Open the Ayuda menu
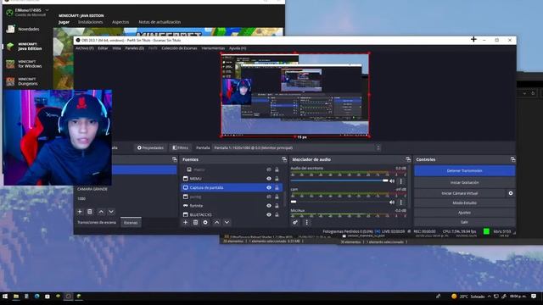This screenshot has width=543, height=305. coord(238,48)
